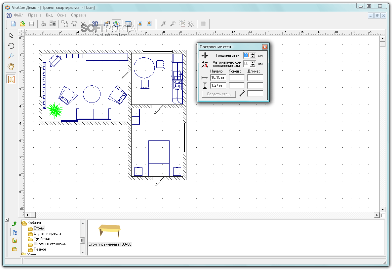This screenshot has width=392, height=271.
Task: Rotate the object 90 degrees
Action: (74, 24)
